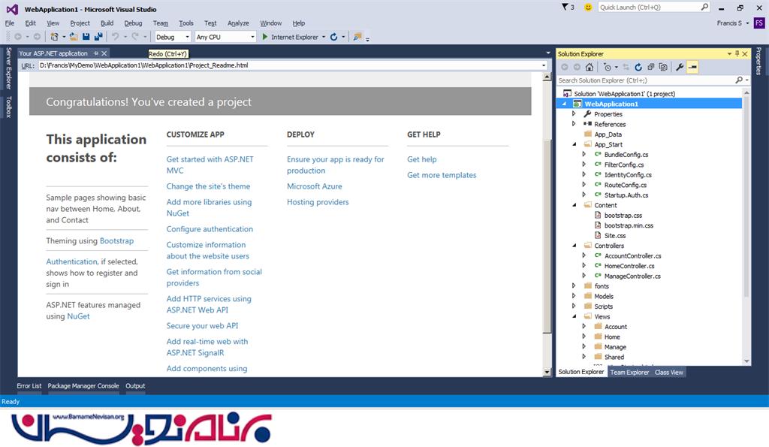The width and height of the screenshot is (769, 447).
Task: Open project Properties wrench icon
Action: (x=680, y=67)
